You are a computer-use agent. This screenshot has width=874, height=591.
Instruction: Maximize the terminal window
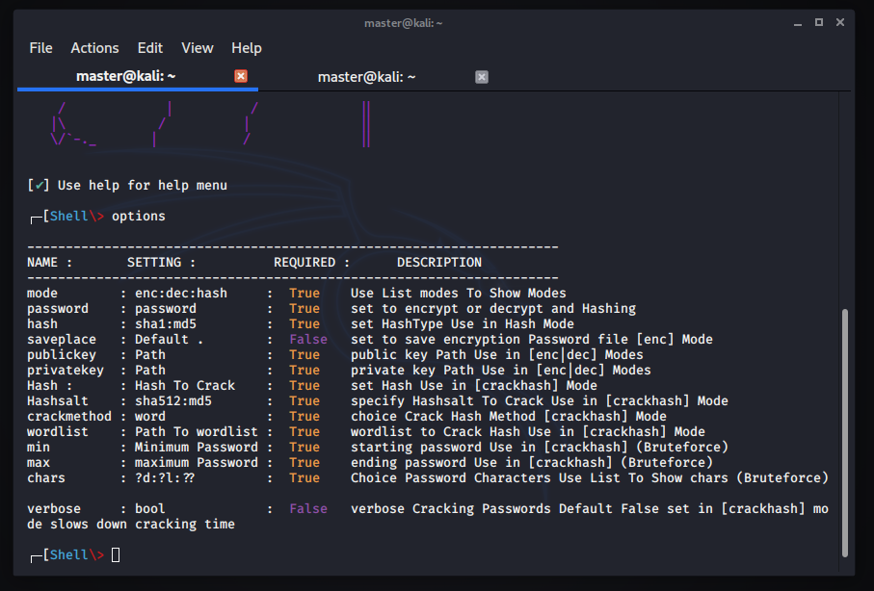coord(819,22)
